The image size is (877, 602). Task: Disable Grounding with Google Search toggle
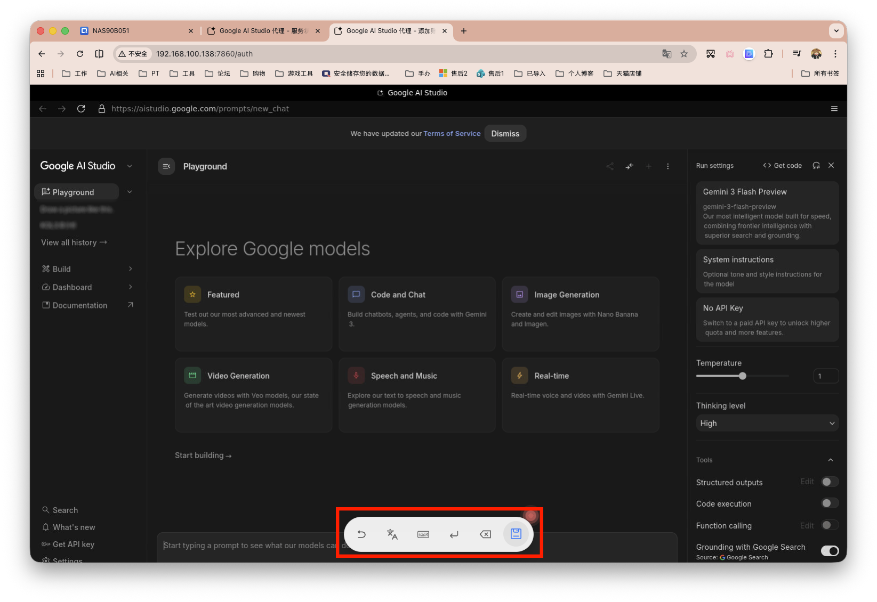(x=830, y=551)
